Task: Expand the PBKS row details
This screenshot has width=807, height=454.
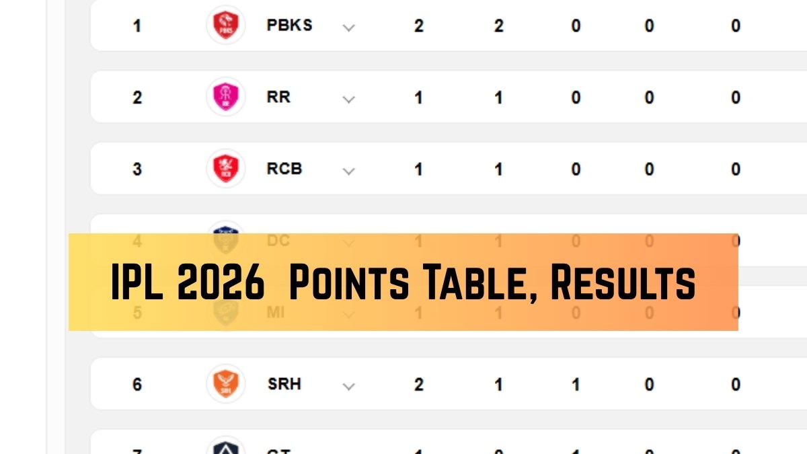Action: point(348,28)
